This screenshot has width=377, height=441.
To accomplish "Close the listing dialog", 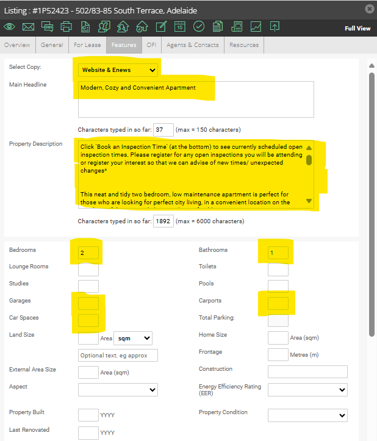I will 368,9.
